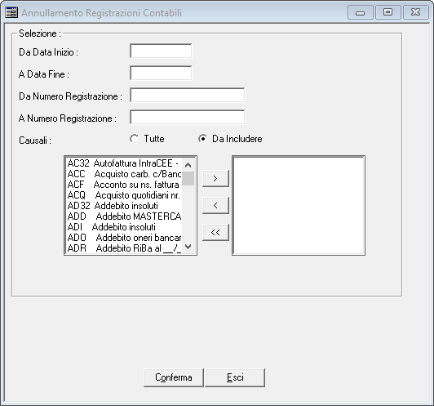Select the Tutte radio option
434x406 pixels.
click(x=135, y=139)
